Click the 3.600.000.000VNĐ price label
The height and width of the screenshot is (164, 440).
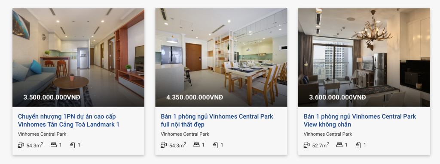(x=337, y=97)
